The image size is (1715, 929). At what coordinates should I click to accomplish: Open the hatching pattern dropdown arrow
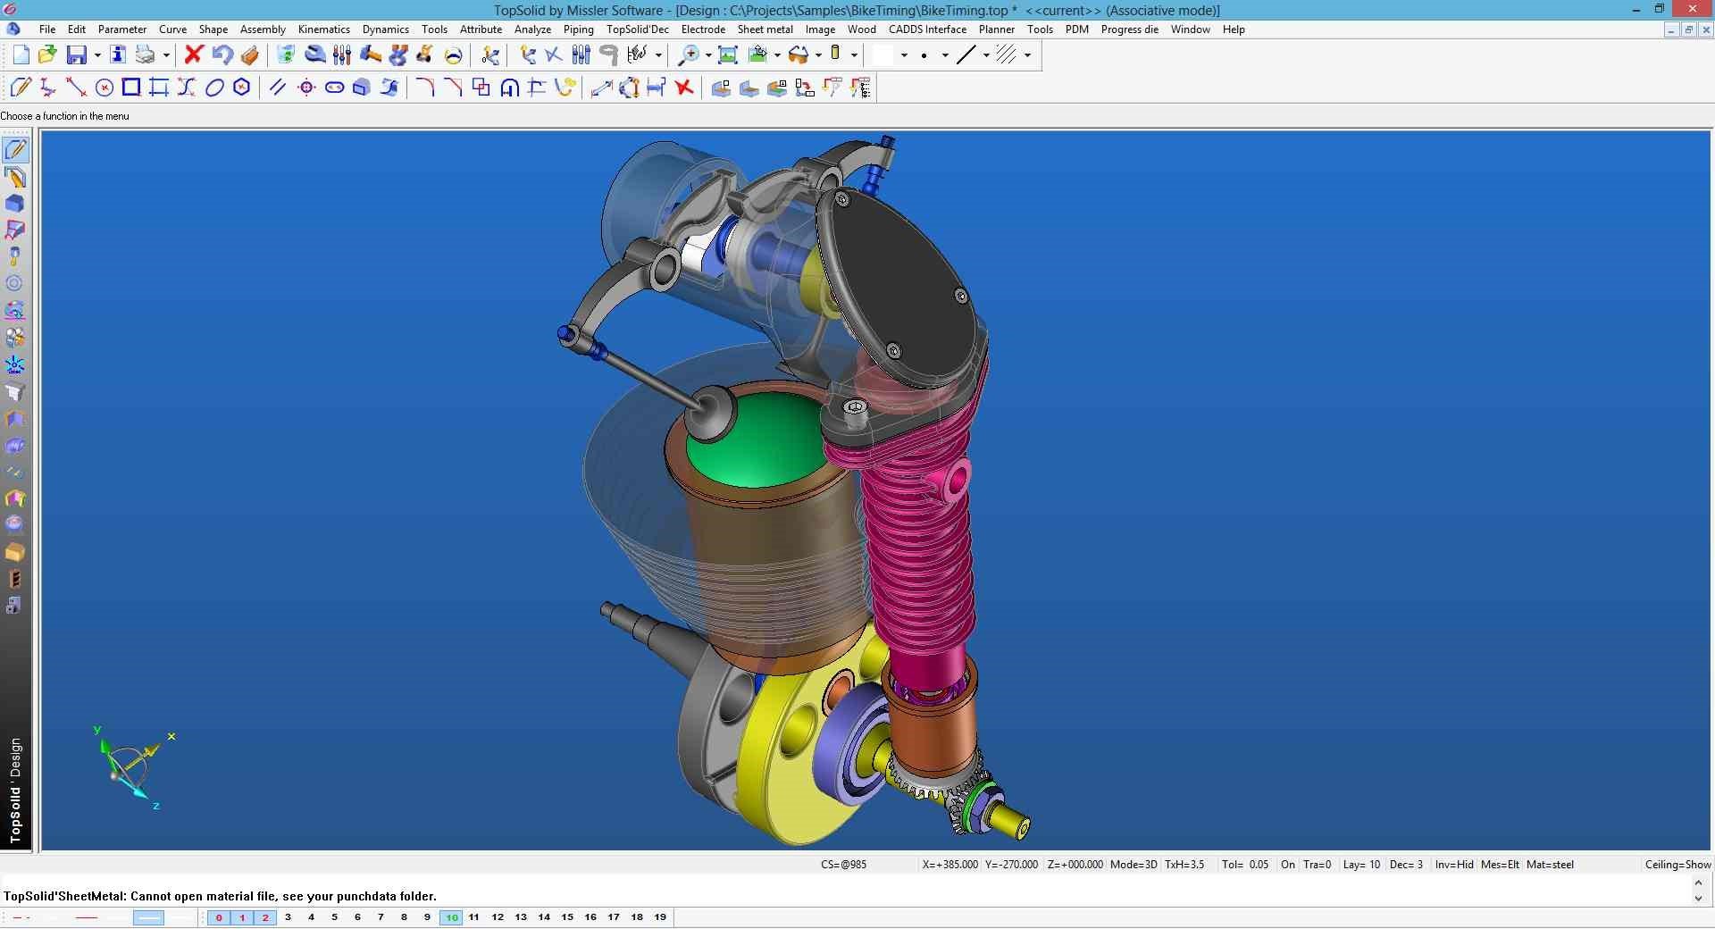tap(1027, 55)
